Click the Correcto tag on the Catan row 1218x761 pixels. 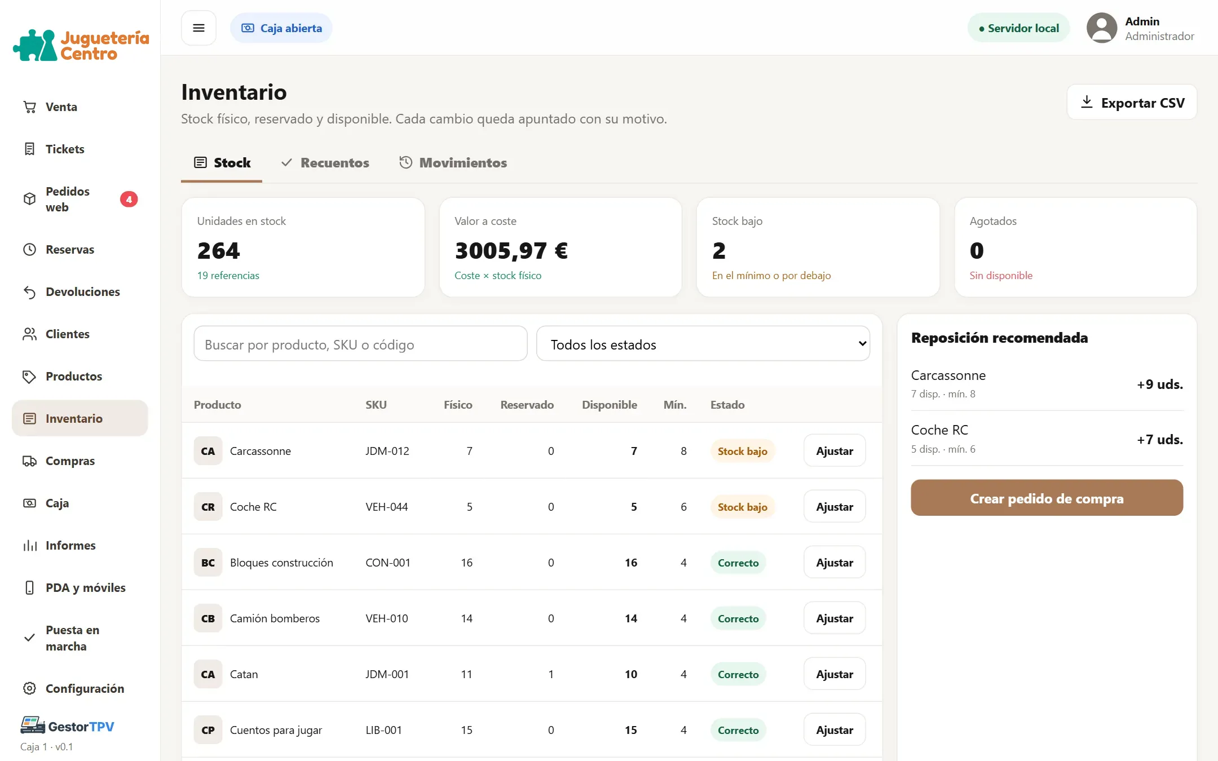[x=738, y=674]
